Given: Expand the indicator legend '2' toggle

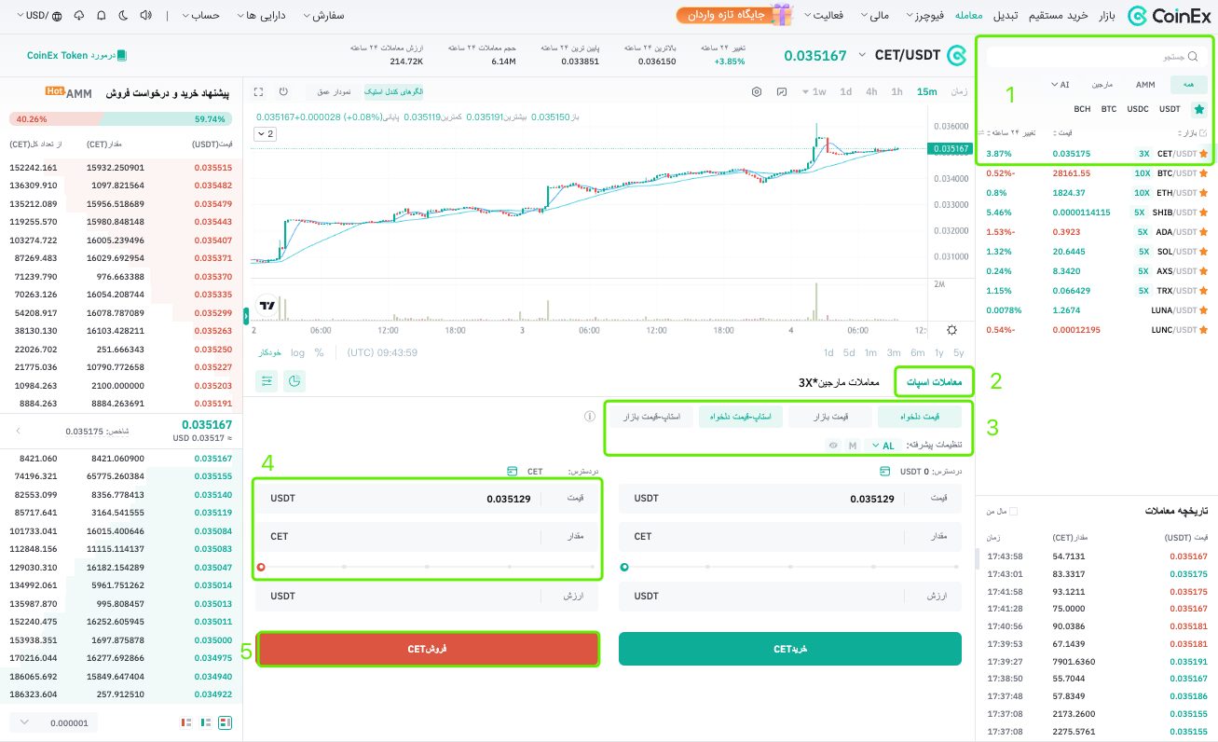Looking at the screenshot, I should (x=265, y=134).
